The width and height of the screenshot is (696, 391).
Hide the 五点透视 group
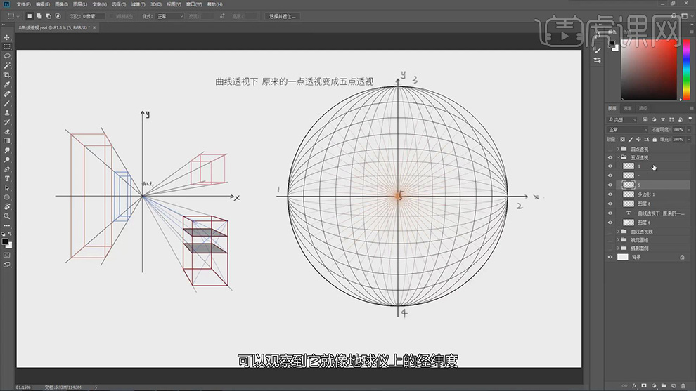click(610, 157)
